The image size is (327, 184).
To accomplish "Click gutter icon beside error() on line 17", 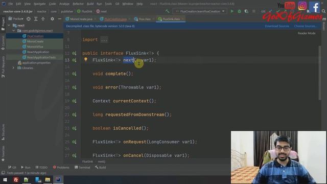I will tap(74, 87).
